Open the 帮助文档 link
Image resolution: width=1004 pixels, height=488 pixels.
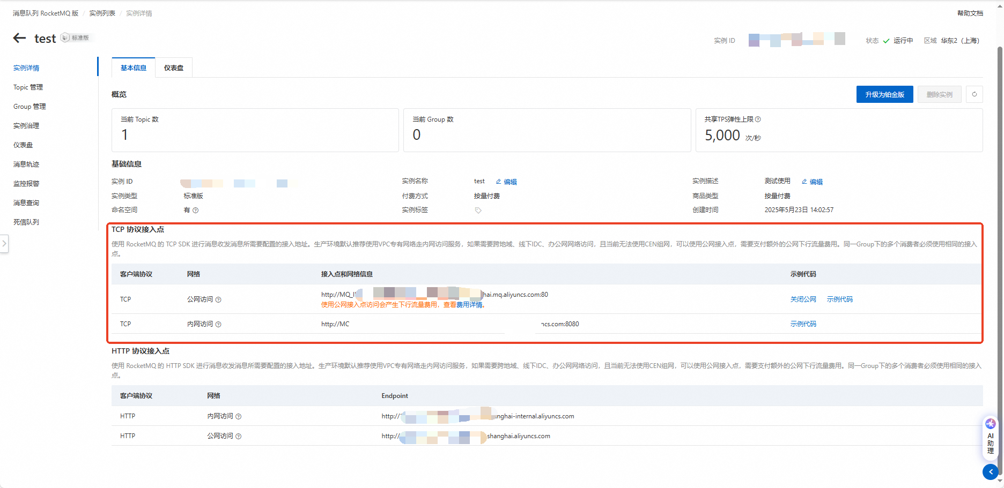(x=970, y=13)
